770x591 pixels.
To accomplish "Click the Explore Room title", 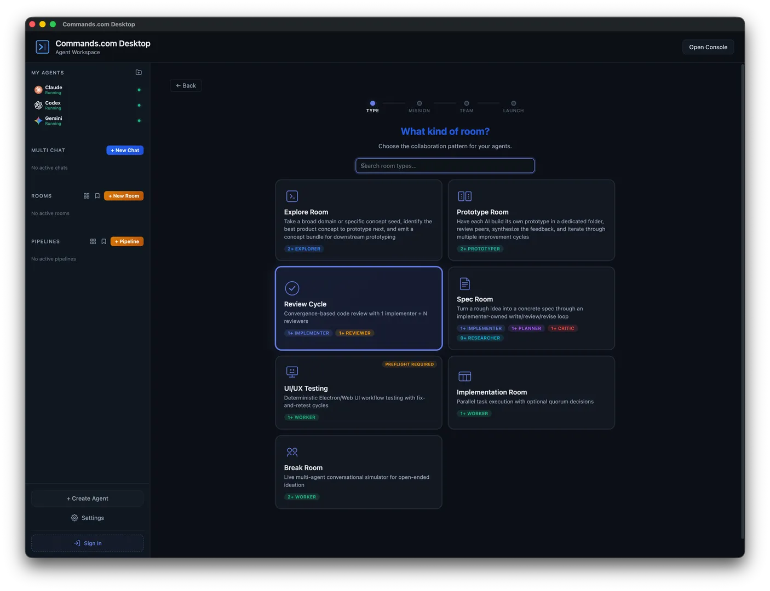I will 306,212.
